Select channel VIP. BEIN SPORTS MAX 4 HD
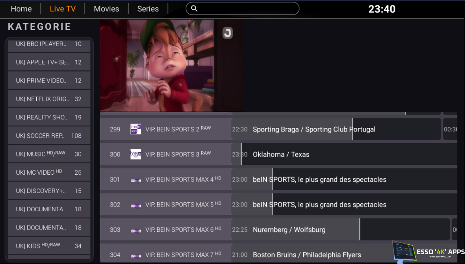The height and width of the screenshot is (264, 465). [x=166, y=179]
